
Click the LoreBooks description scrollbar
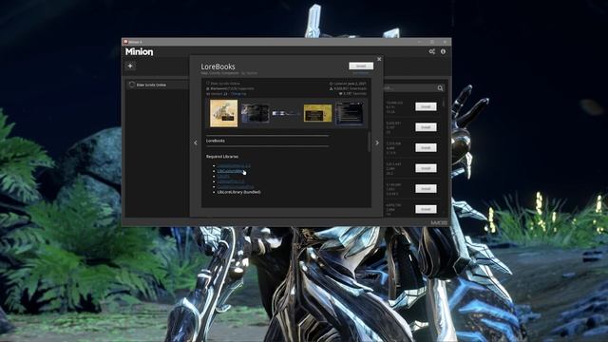pos(369,142)
